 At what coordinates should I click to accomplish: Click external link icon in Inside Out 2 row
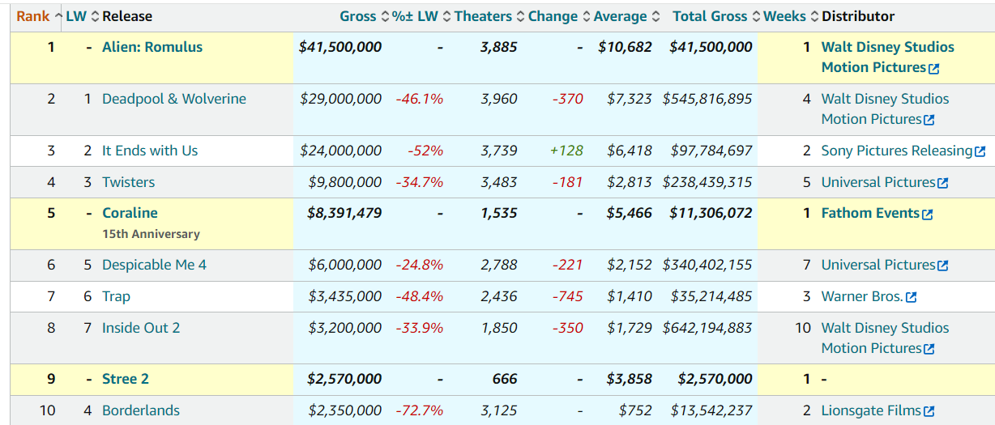pos(929,349)
